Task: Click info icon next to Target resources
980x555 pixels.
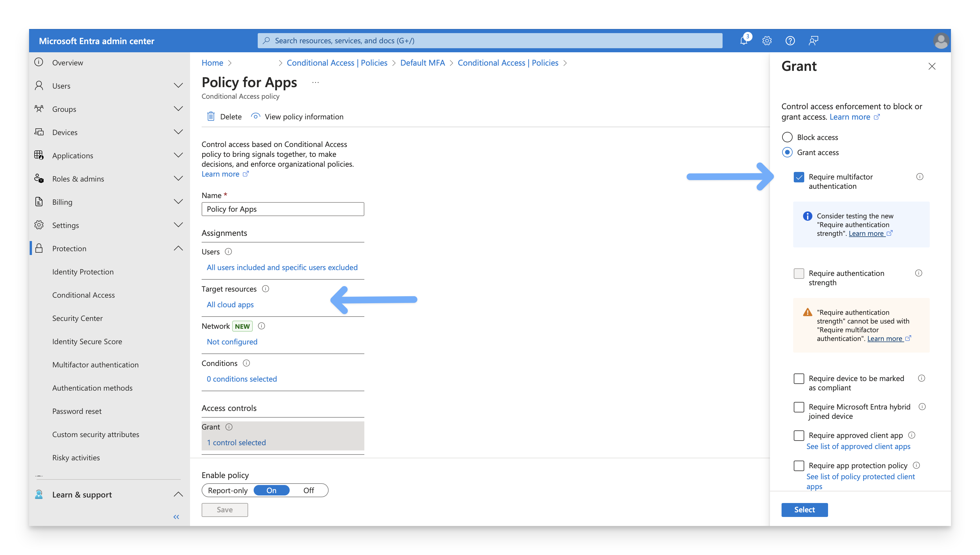Action: point(266,289)
